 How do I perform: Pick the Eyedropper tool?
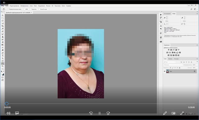click(x=2, y=29)
